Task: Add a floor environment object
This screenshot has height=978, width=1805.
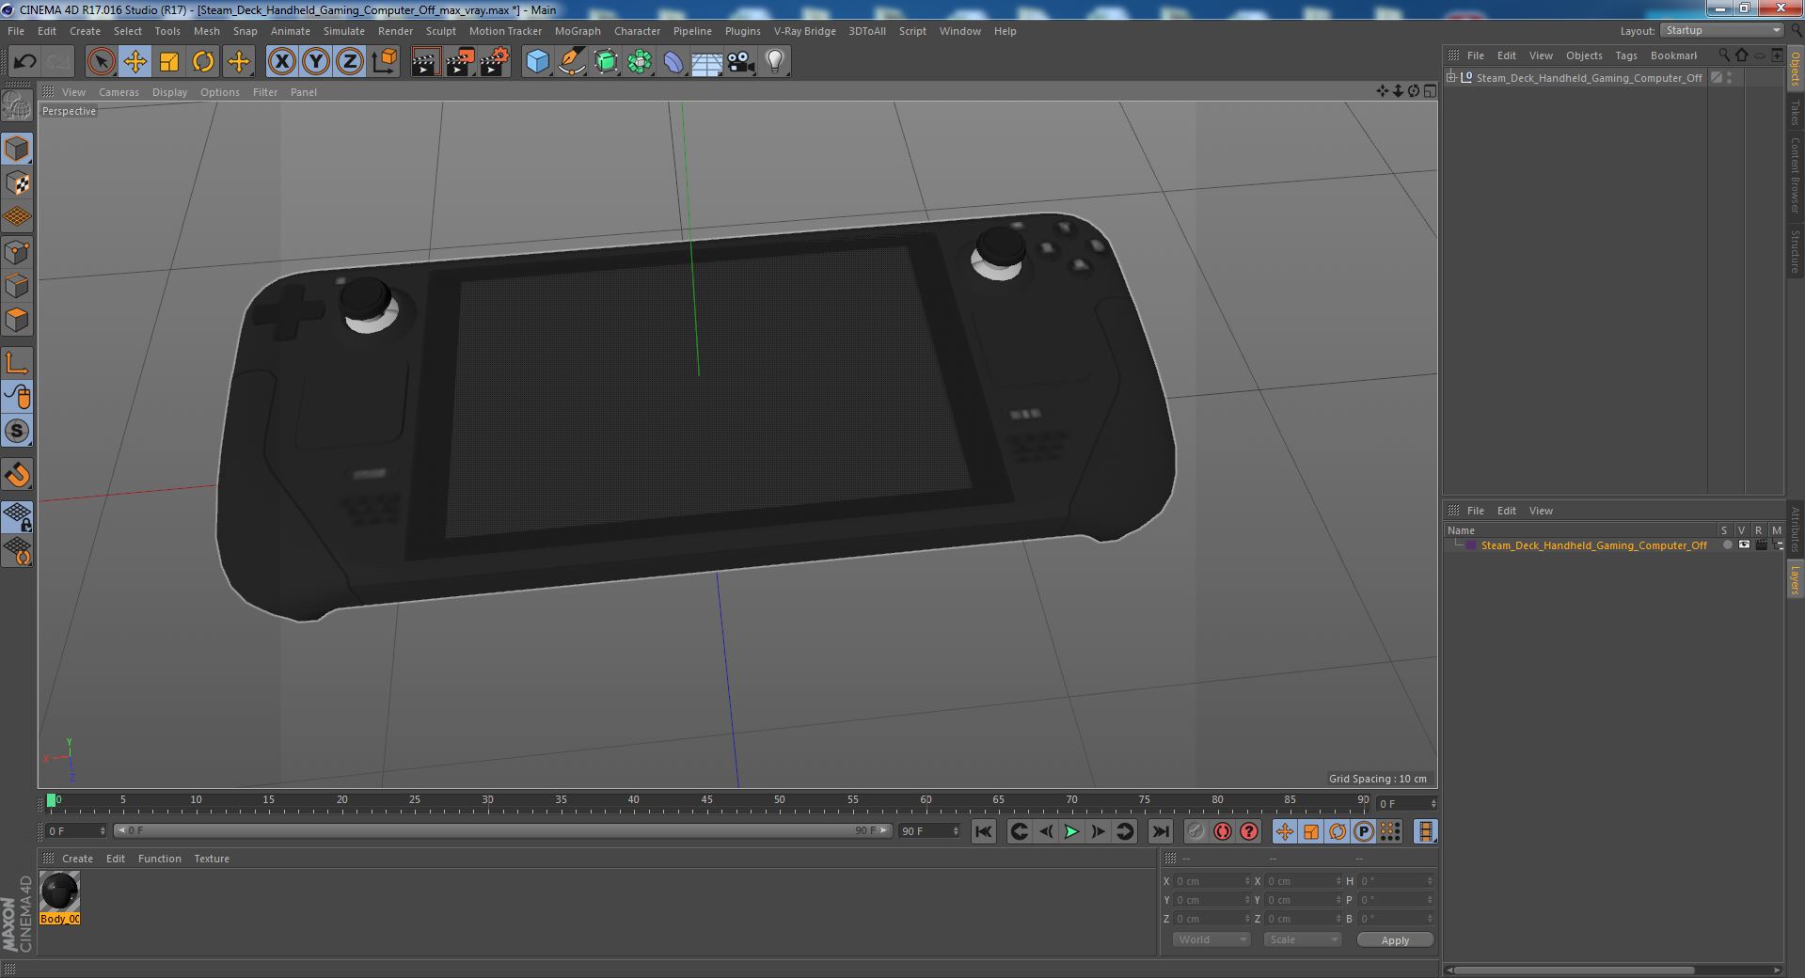Action: (x=707, y=62)
